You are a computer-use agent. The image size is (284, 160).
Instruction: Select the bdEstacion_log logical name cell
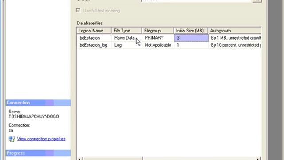tap(94, 45)
